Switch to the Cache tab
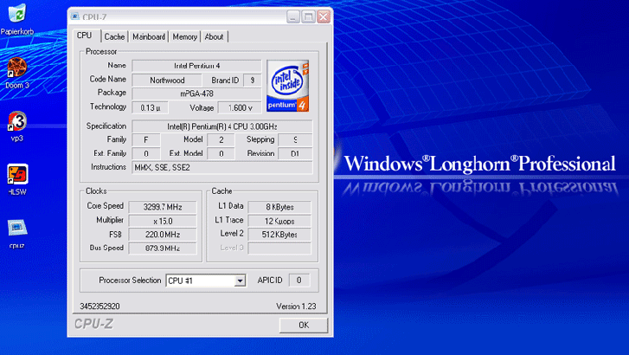The height and width of the screenshot is (355, 629). 114,36
